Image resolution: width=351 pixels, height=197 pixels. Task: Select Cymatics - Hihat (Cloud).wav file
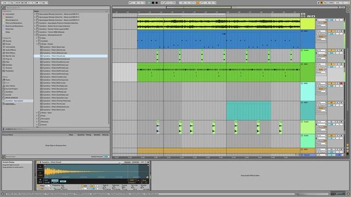71,56
